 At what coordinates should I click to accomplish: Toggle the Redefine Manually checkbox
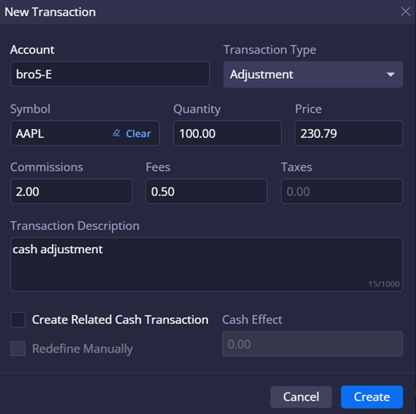[x=17, y=348]
